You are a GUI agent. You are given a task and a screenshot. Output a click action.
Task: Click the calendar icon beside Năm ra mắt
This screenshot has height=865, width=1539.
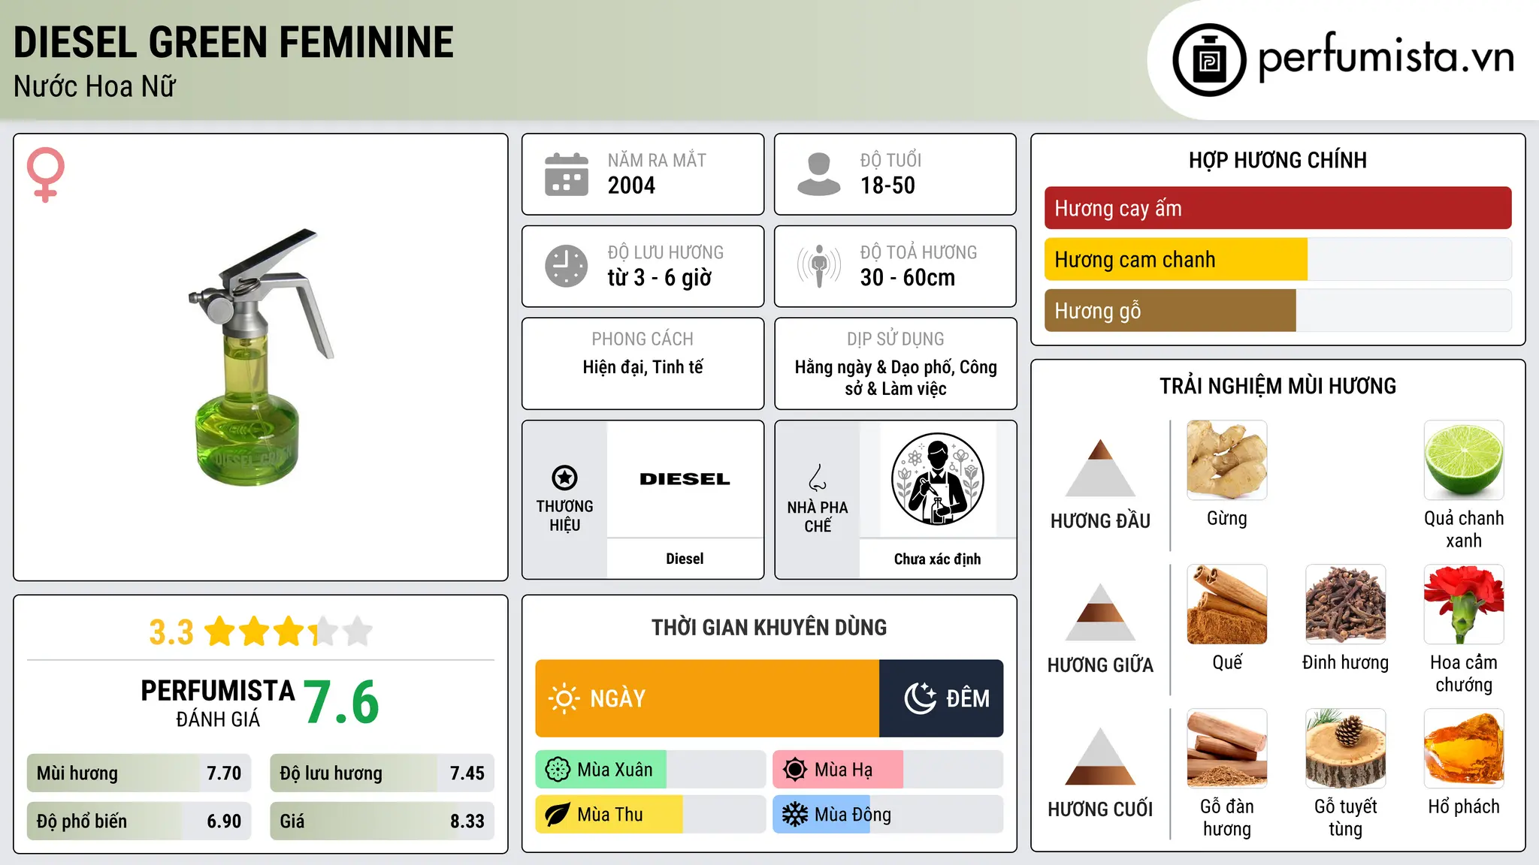click(567, 174)
